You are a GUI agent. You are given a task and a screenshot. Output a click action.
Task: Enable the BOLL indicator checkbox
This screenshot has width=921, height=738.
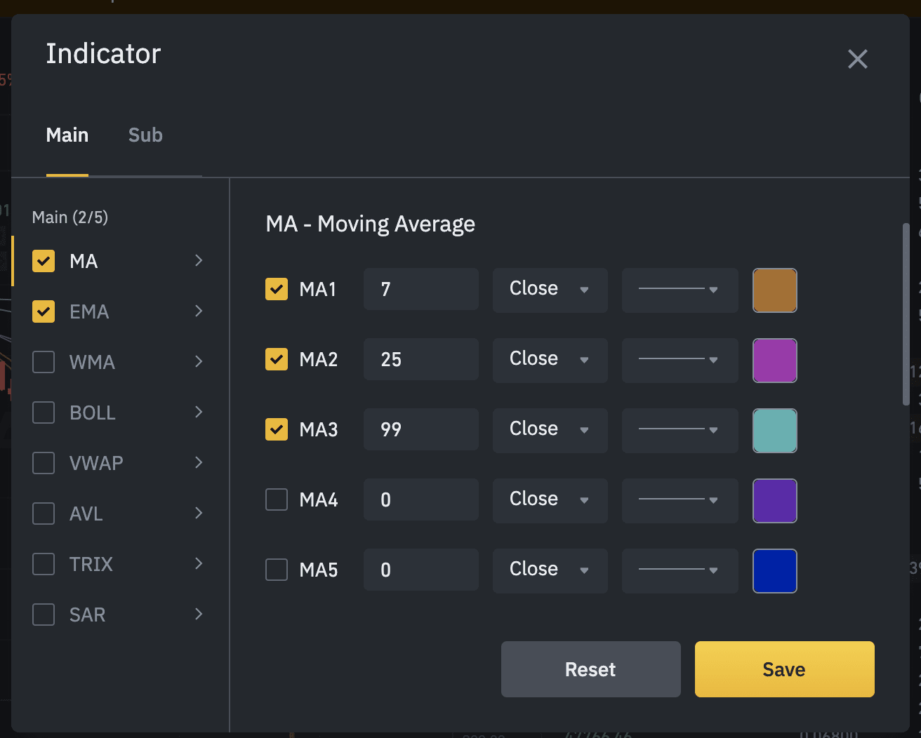pos(44,412)
